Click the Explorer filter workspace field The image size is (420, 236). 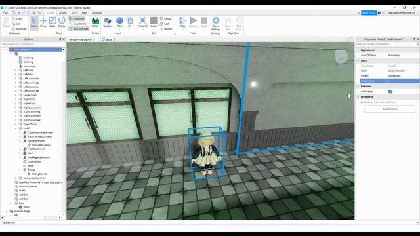point(32,44)
